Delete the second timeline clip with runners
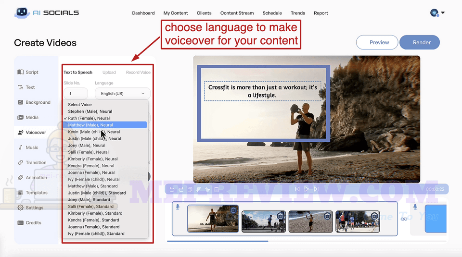Screen dimensions: 462x257 pyautogui.click(x=280, y=216)
